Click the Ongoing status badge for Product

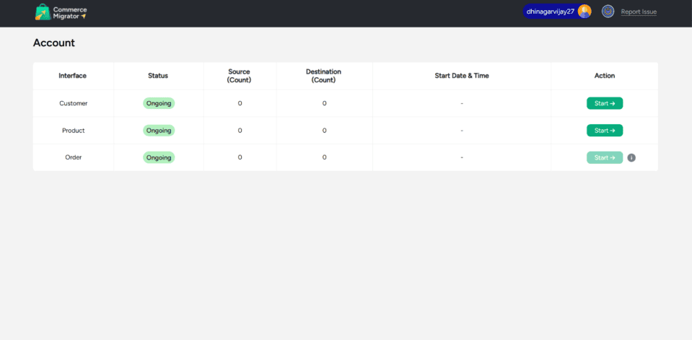click(159, 131)
